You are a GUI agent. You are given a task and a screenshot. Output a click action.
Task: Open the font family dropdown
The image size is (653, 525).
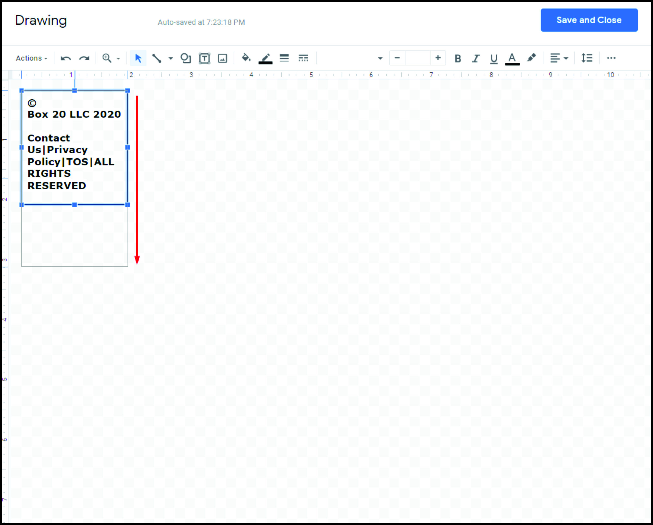click(x=380, y=58)
